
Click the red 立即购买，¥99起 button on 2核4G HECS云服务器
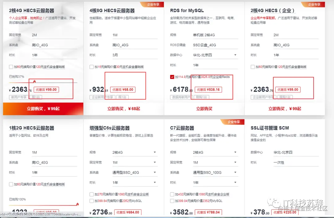point(43,109)
